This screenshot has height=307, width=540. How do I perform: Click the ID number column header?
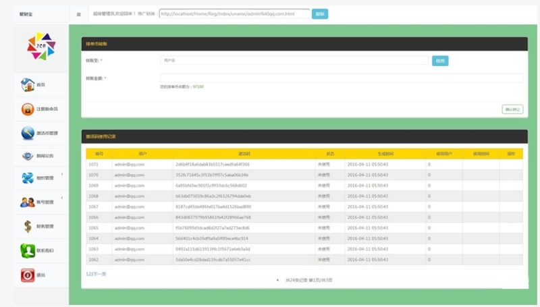pyautogui.click(x=99, y=154)
